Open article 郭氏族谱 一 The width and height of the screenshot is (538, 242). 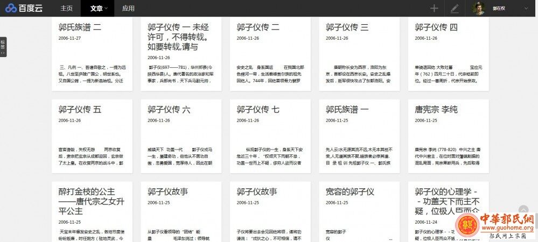(x=347, y=109)
